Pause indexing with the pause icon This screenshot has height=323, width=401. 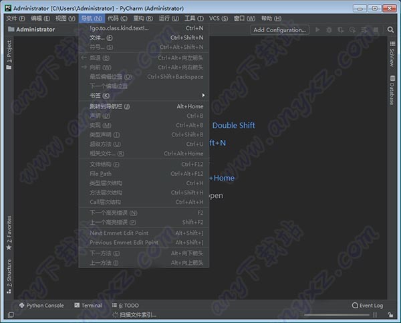[x=375, y=315]
